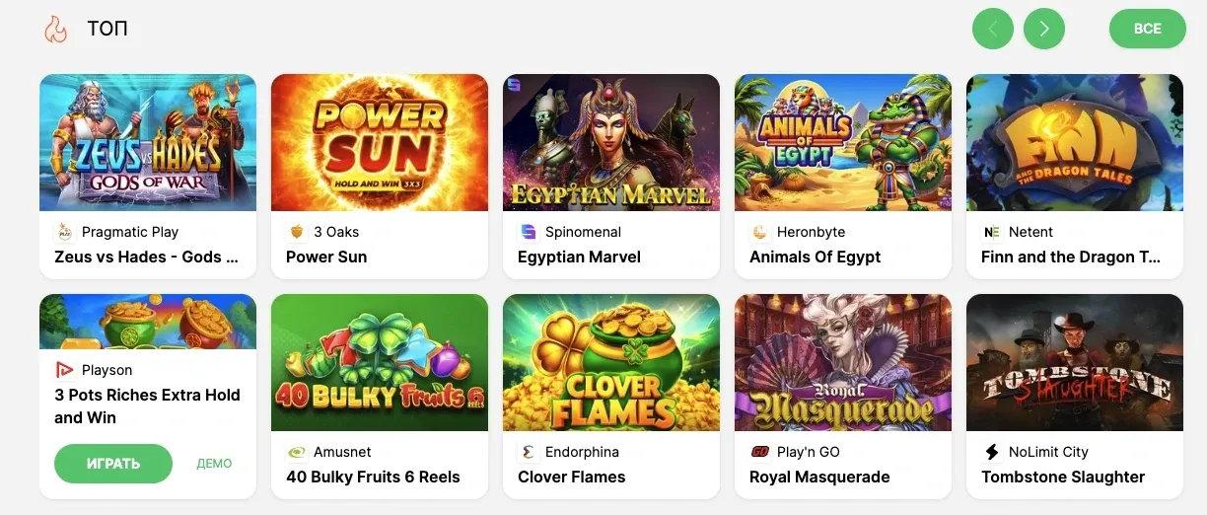Image resolution: width=1207 pixels, height=515 pixels.
Task: Go back with the left arrow button
Action: (993, 29)
